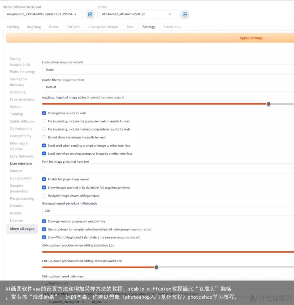Screen dimensions: 294x305
Task: Open the Extensions tab
Action: pyautogui.click(x=172, y=27)
